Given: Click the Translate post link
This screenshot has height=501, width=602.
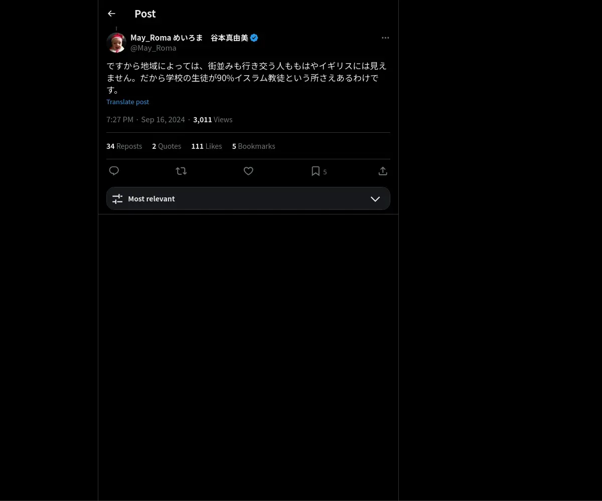Looking at the screenshot, I should tap(128, 102).
